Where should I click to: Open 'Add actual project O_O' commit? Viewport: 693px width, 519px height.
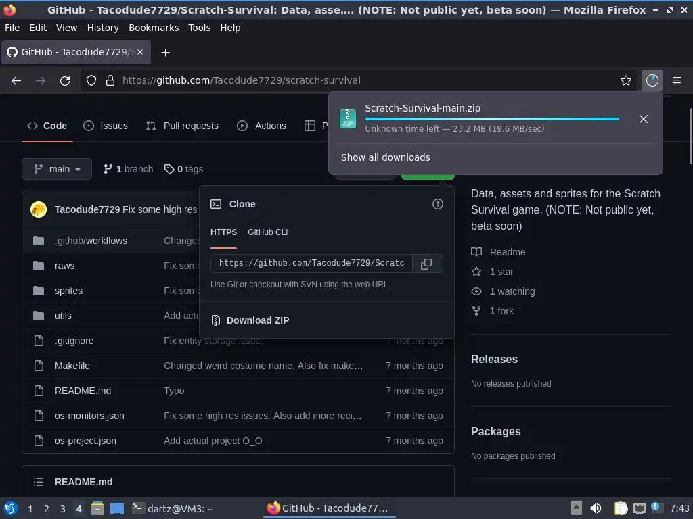213,441
